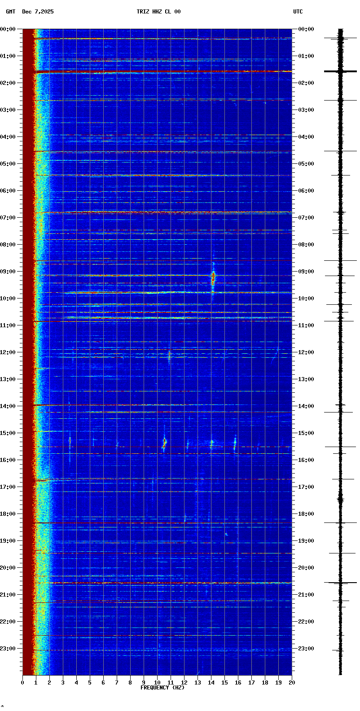Click the waveform spike between 20:00 and 21:00
360x711 pixels.
click(340, 583)
